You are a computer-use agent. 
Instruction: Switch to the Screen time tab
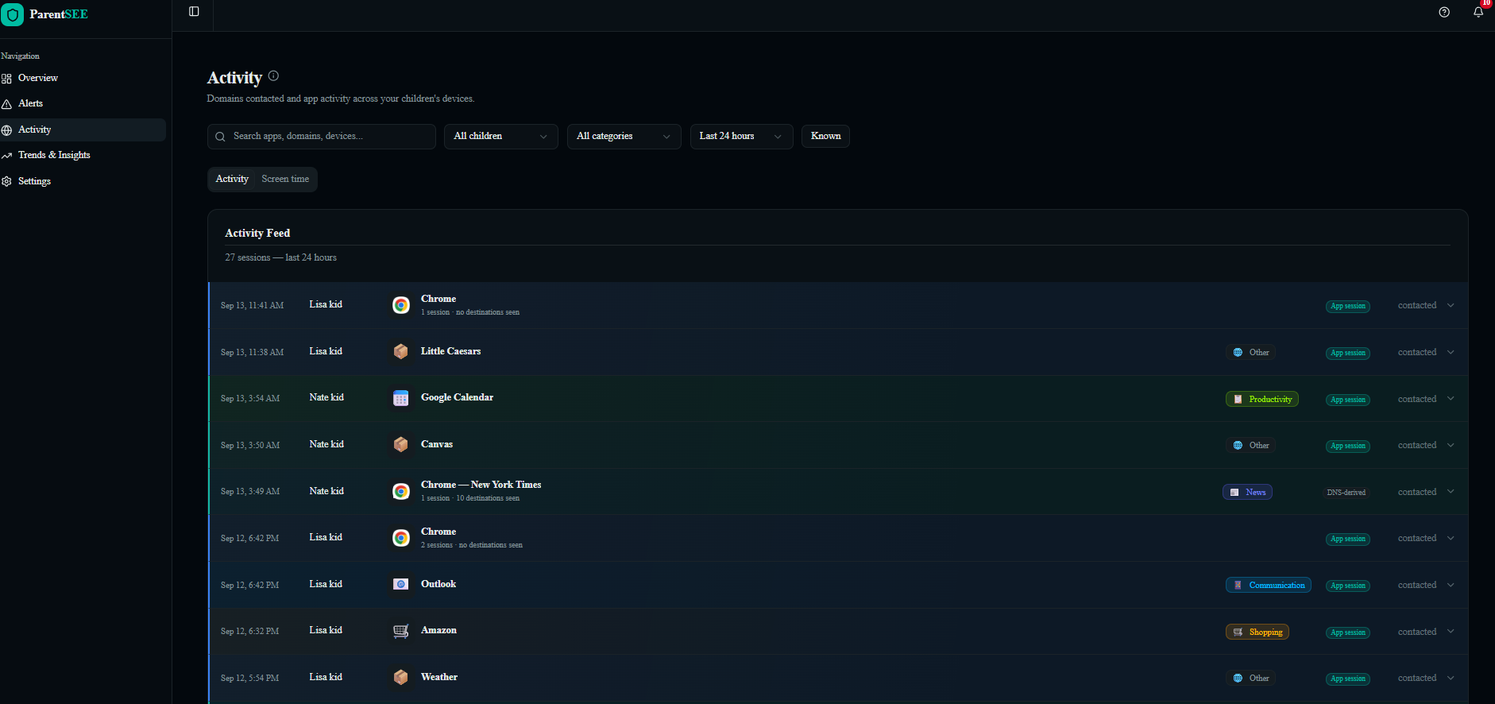click(x=285, y=179)
